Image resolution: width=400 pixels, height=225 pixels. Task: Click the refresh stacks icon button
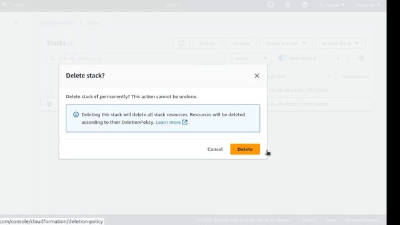181,43
